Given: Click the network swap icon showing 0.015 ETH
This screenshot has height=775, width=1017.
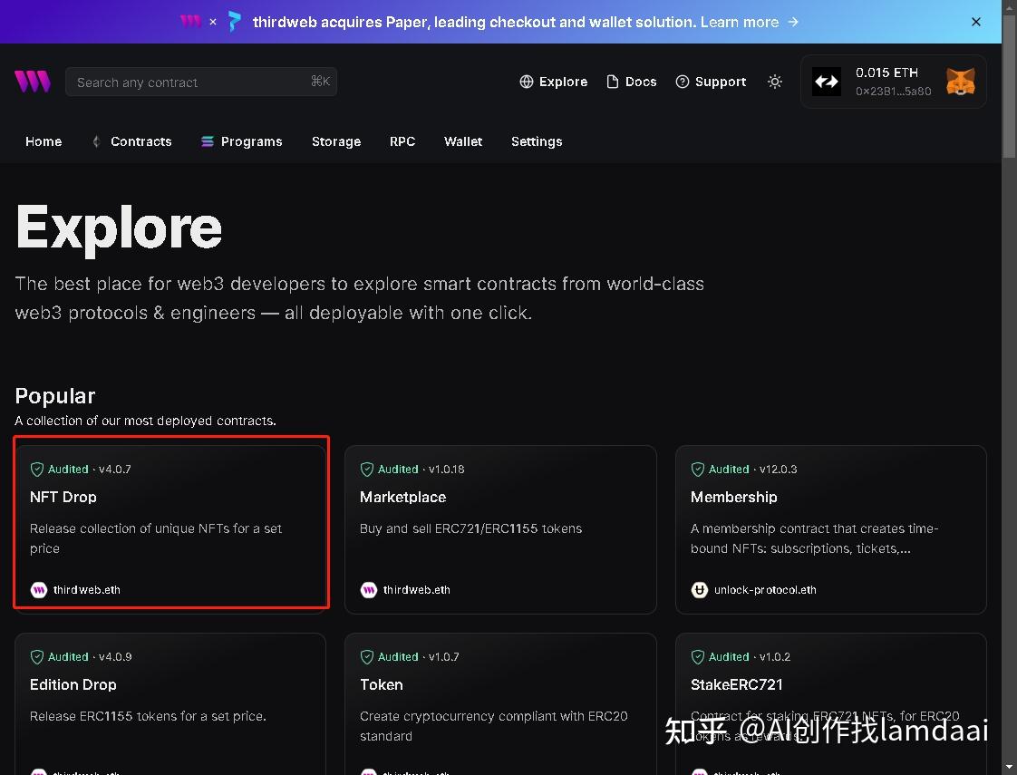Looking at the screenshot, I should pyautogui.click(x=826, y=81).
